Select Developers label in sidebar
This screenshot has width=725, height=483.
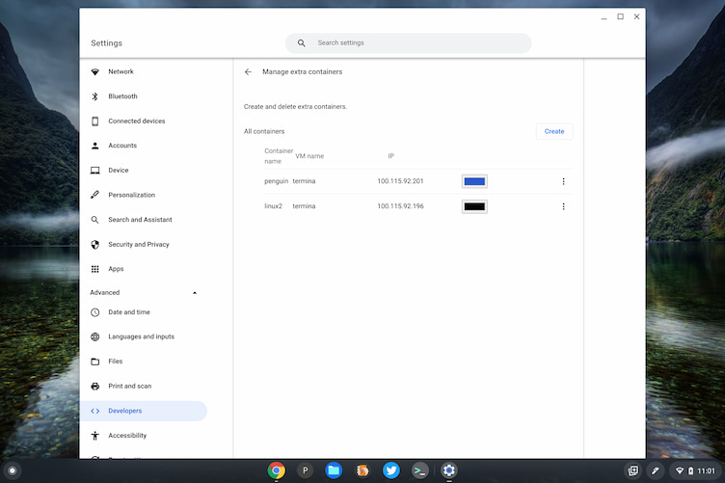pos(124,411)
